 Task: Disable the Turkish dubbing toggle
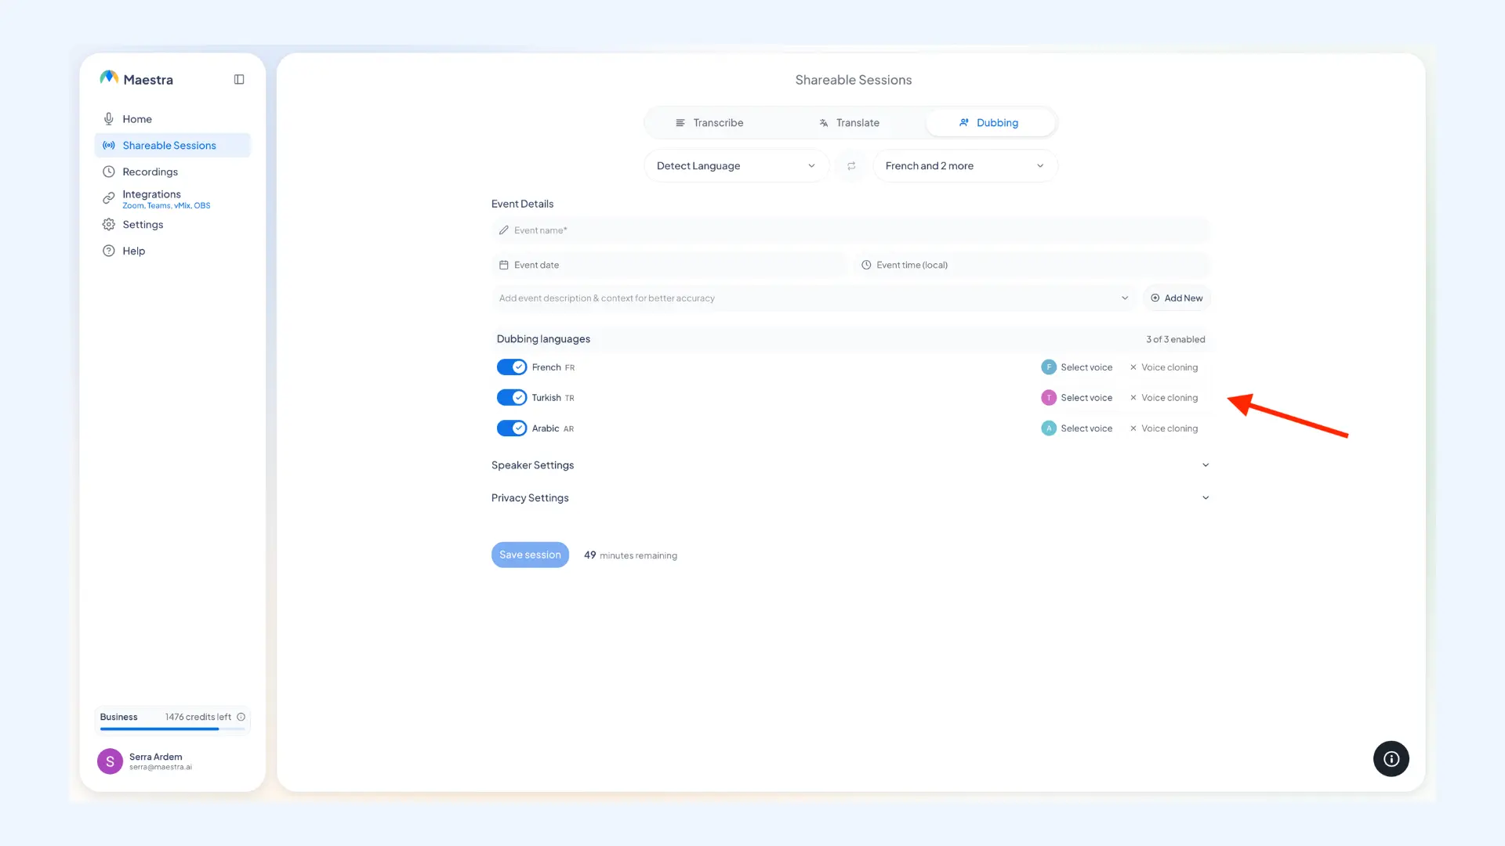pyautogui.click(x=512, y=398)
